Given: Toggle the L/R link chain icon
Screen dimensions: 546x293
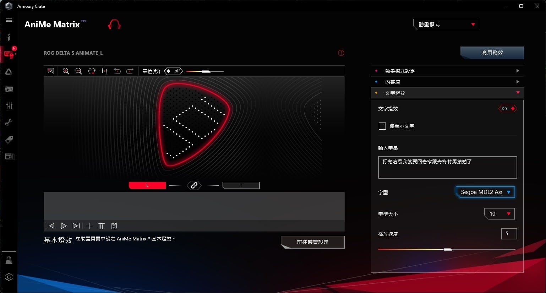Looking at the screenshot, I should tap(194, 185).
